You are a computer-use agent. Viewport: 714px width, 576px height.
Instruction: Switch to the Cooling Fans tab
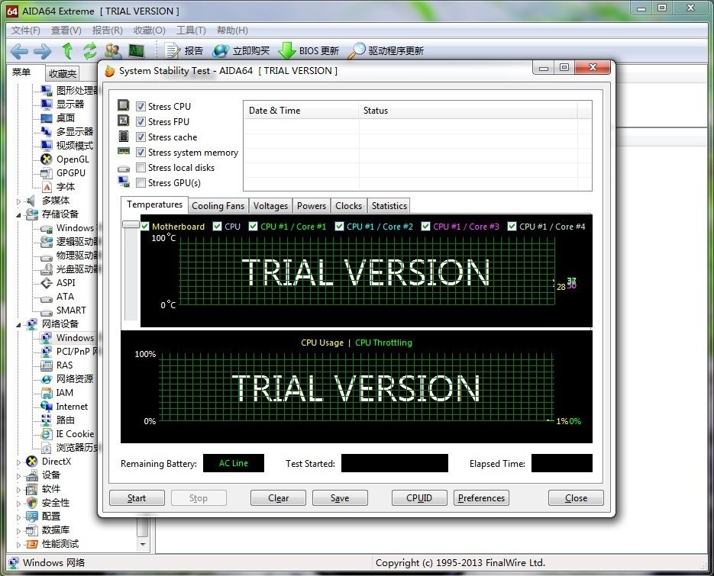[218, 206]
